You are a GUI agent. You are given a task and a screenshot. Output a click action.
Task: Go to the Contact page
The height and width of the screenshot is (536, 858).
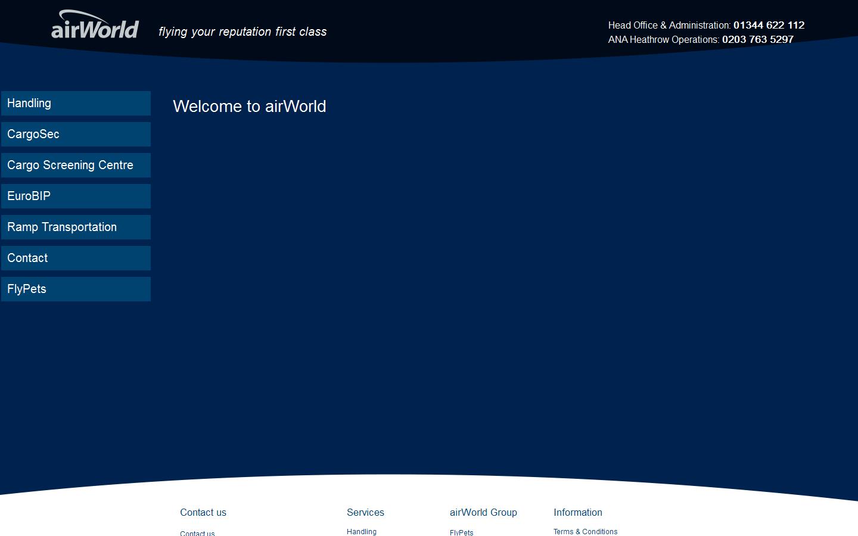point(76,258)
